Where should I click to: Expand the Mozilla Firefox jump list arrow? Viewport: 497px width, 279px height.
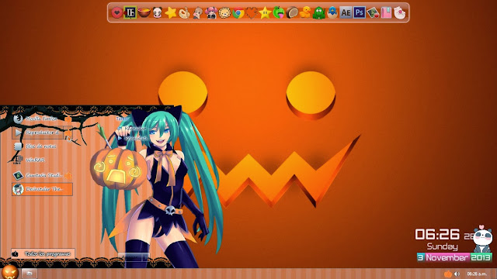[x=68, y=119]
